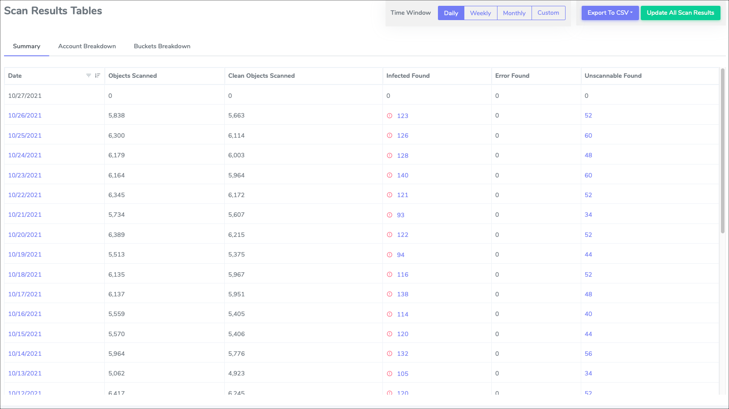
Task: View the 93 infected objects link
Action: point(401,215)
